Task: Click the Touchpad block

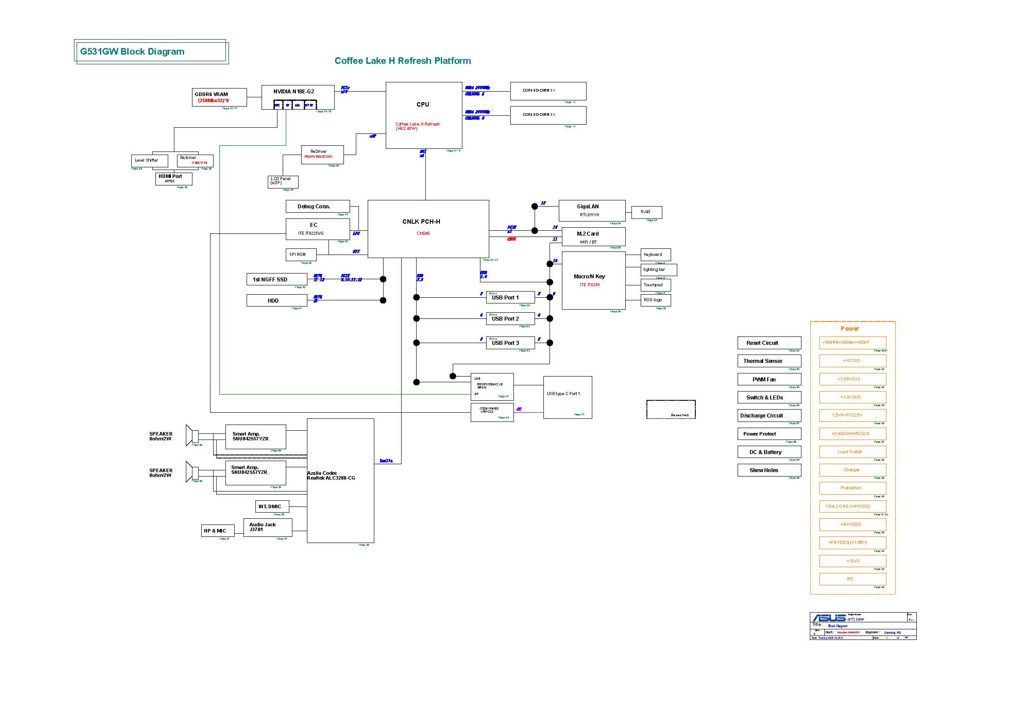Action: coord(656,285)
